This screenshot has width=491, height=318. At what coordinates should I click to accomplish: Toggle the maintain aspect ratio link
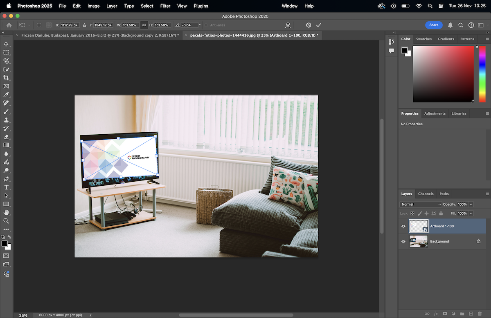pyautogui.click(x=144, y=25)
